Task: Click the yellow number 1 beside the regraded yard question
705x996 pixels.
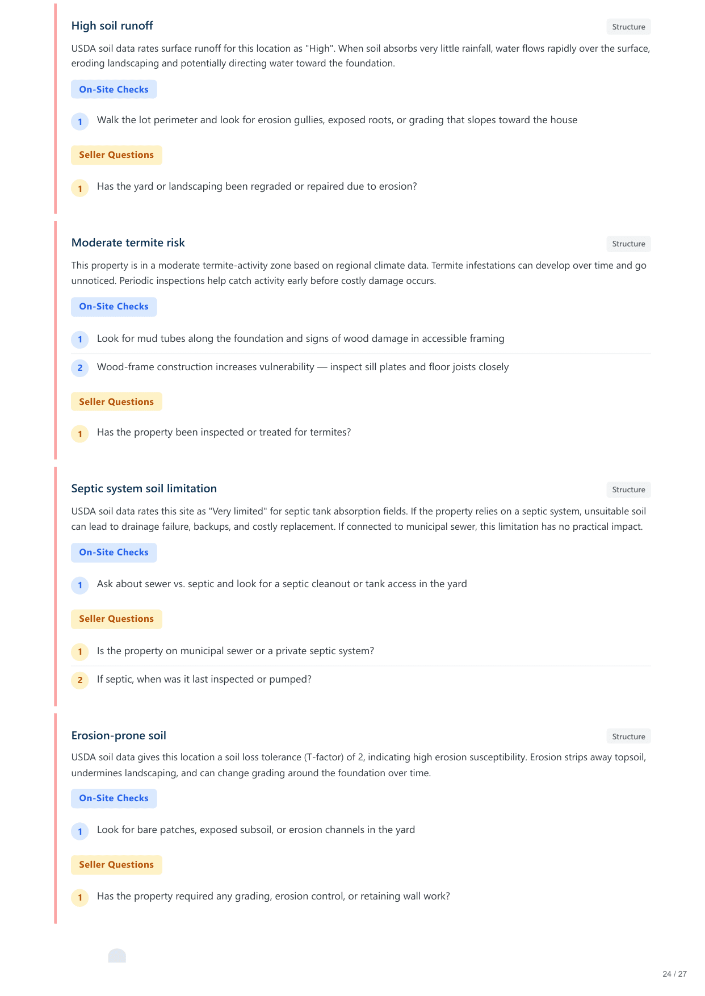Action: coord(80,188)
